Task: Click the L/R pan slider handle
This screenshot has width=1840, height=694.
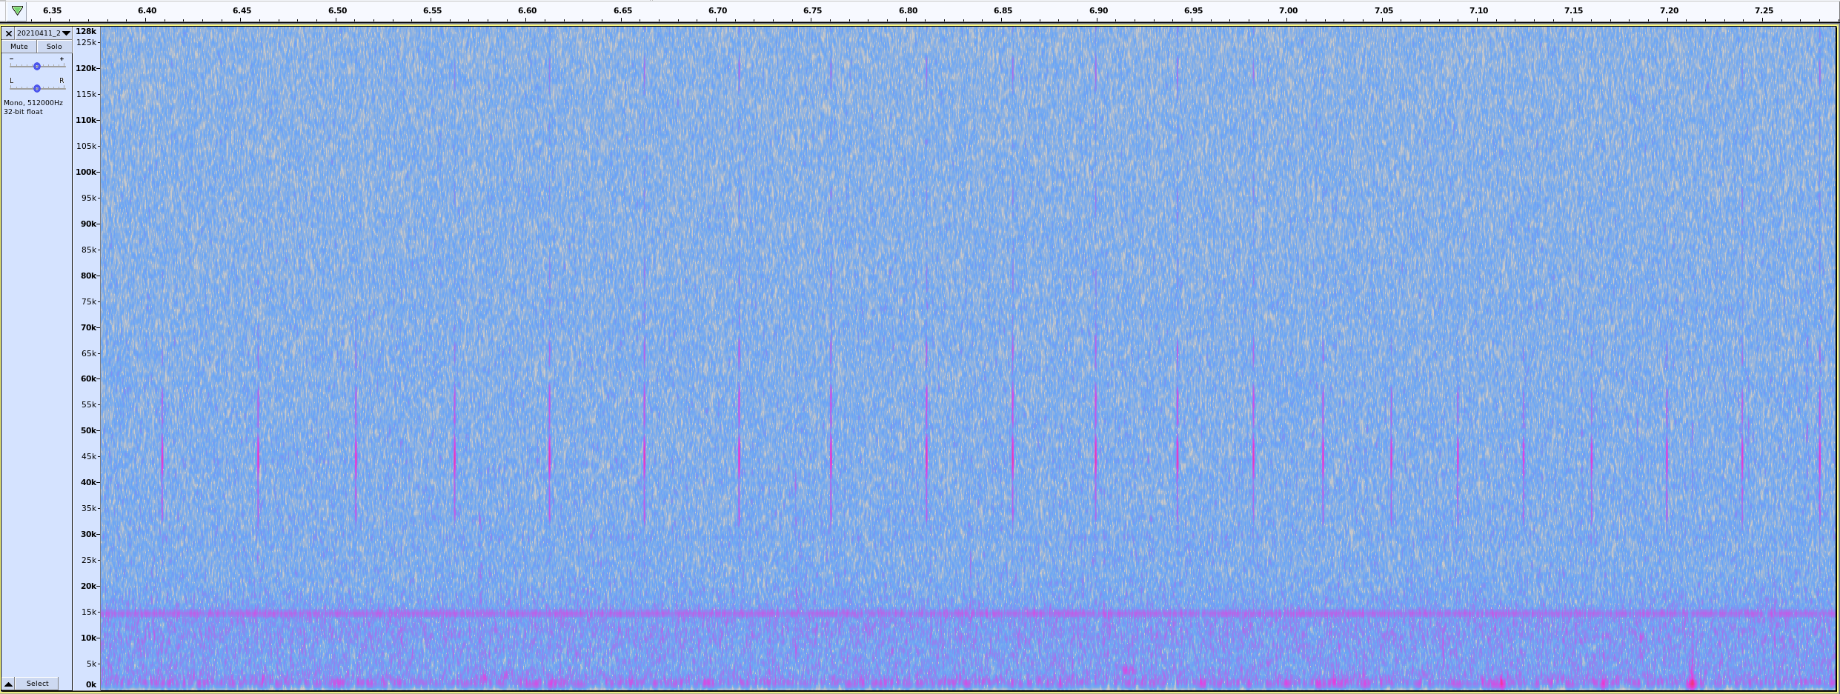Action: pyautogui.click(x=37, y=89)
